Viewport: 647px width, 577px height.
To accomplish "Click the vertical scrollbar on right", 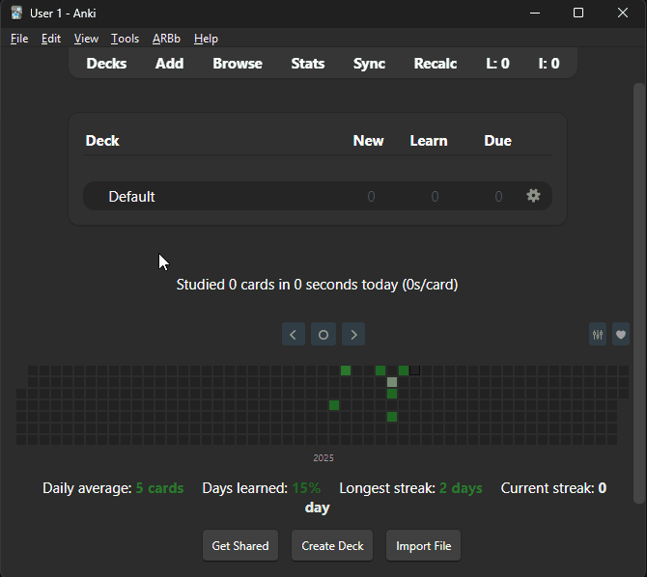I will [x=639, y=292].
